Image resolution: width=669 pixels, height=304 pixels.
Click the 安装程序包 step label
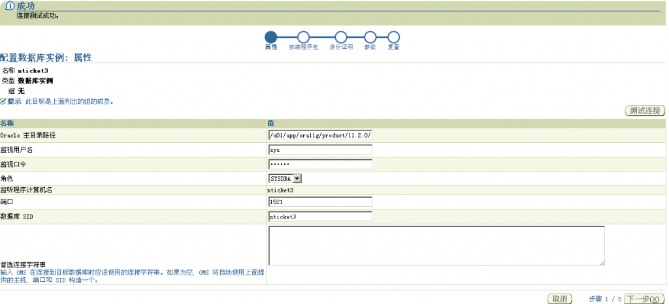[x=303, y=47]
